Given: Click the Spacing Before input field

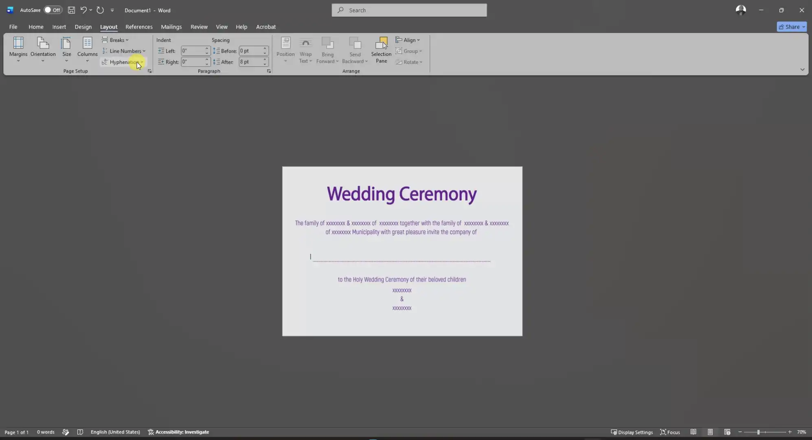Looking at the screenshot, I should coord(250,51).
